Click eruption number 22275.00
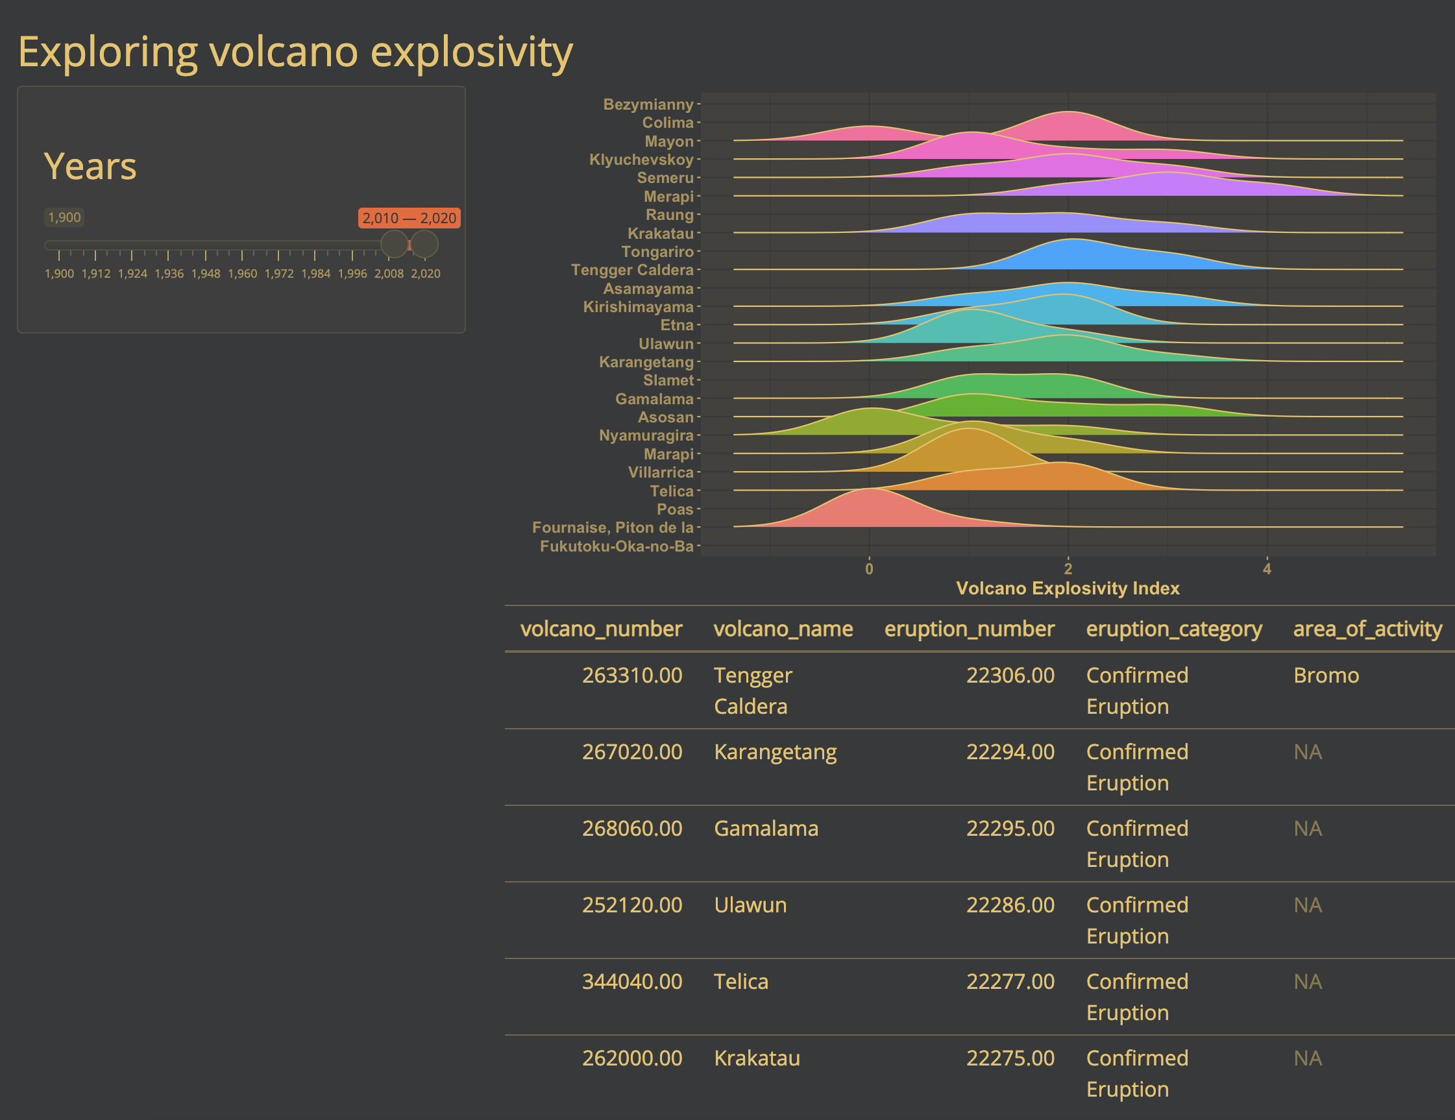 coord(1010,1058)
